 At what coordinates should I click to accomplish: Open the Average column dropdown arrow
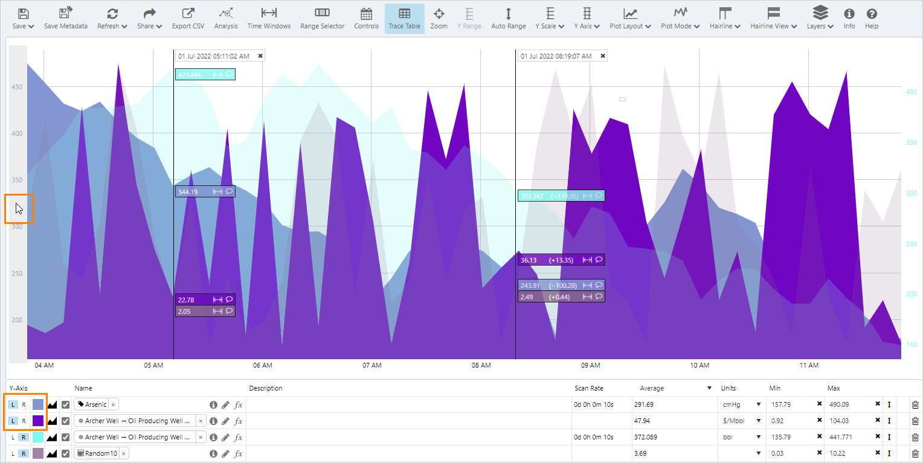tap(709, 388)
